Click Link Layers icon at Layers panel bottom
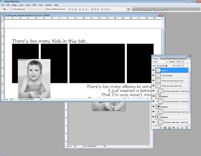 click(x=161, y=128)
